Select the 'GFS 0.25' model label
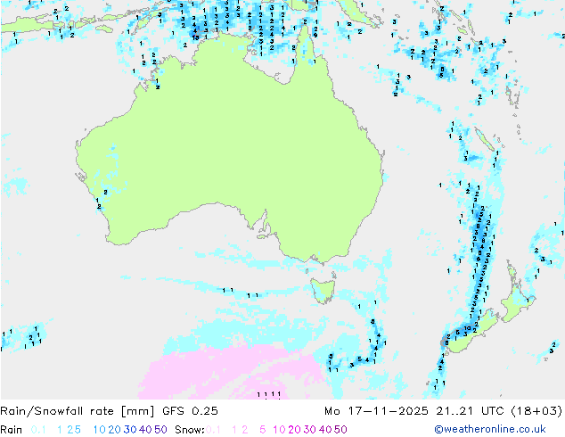 [190, 411]
